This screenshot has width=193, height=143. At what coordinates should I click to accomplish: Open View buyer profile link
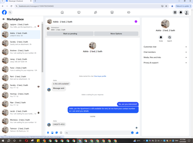(100, 76)
